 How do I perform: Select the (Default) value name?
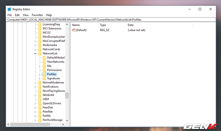point(81,30)
